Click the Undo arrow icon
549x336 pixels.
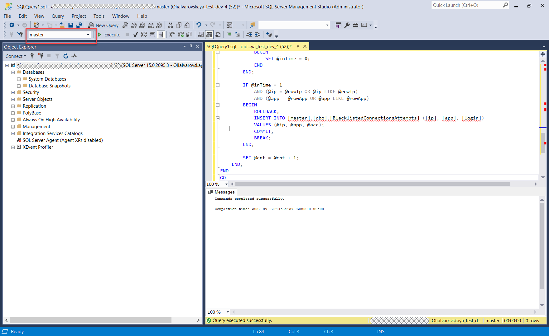[199, 25]
